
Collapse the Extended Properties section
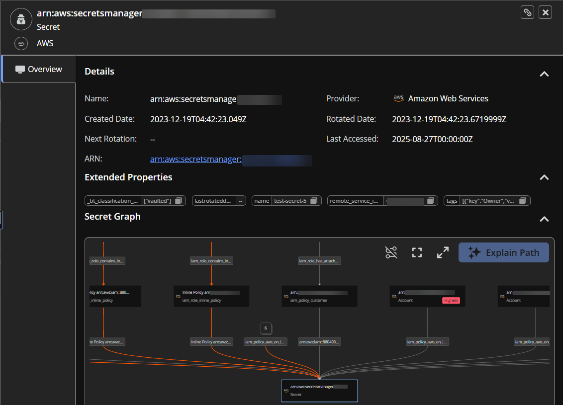(544, 177)
